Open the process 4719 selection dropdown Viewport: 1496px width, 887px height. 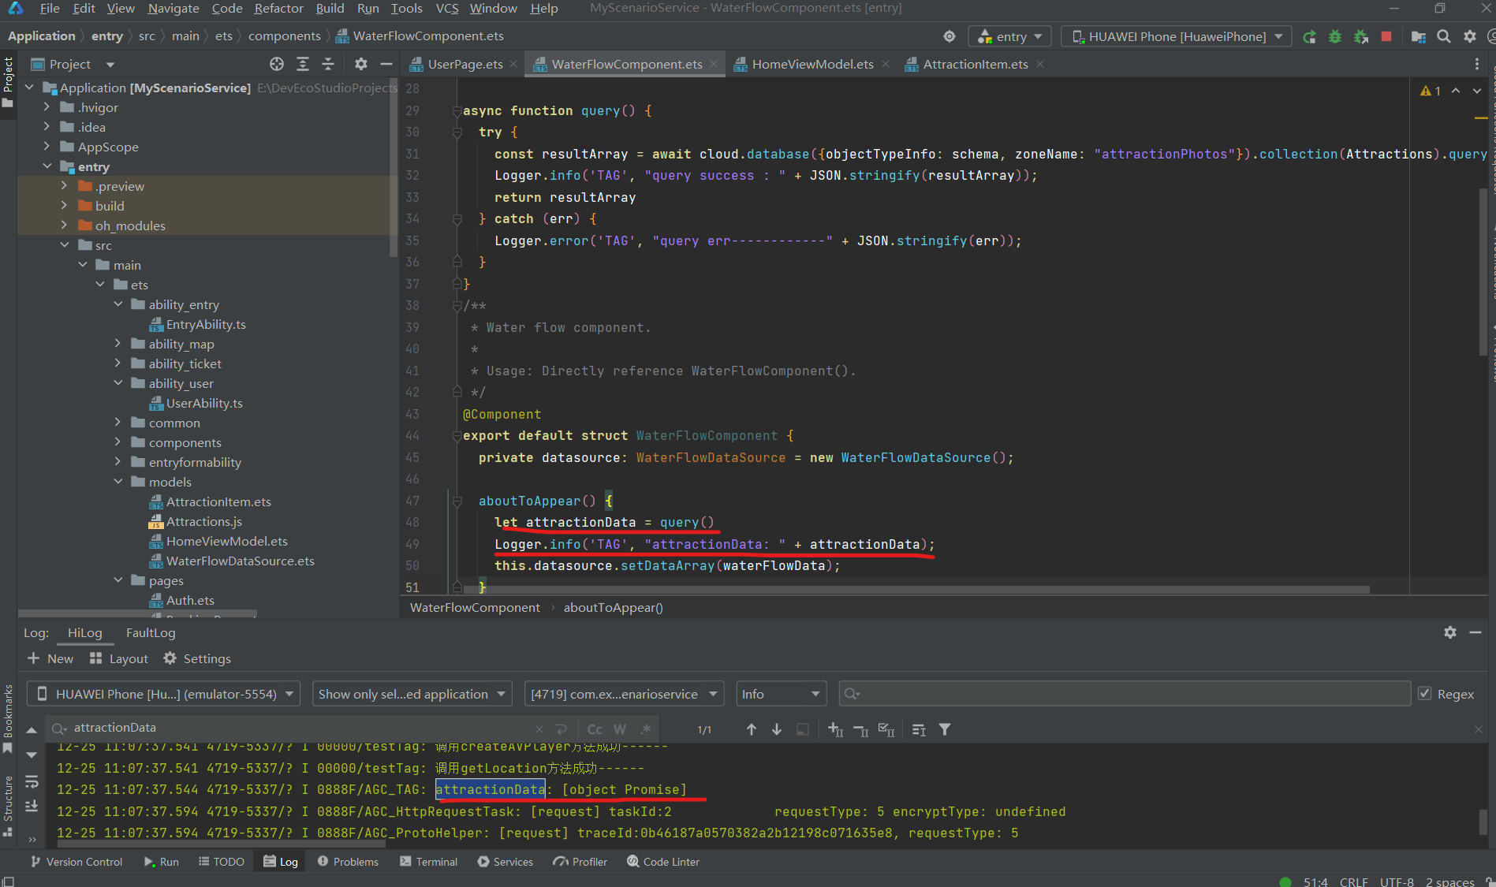(x=624, y=694)
